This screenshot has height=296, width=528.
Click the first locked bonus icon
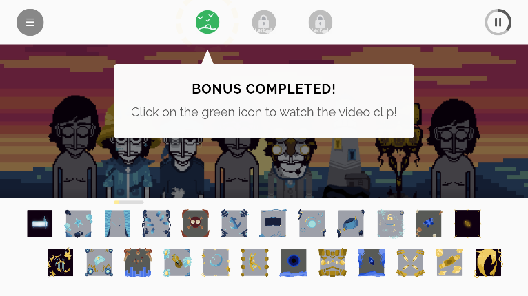tap(264, 22)
